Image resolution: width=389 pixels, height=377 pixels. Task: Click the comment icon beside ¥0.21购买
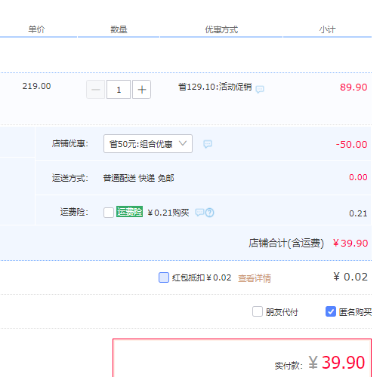tap(199, 213)
